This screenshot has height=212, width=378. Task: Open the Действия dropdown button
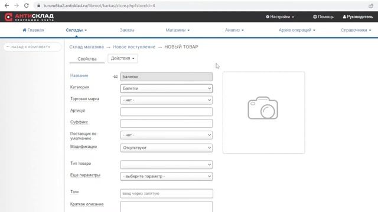pyautogui.click(x=123, y=58)
